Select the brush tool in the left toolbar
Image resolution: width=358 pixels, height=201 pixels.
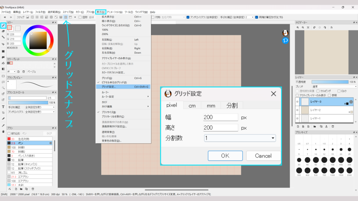pos(3,25)
